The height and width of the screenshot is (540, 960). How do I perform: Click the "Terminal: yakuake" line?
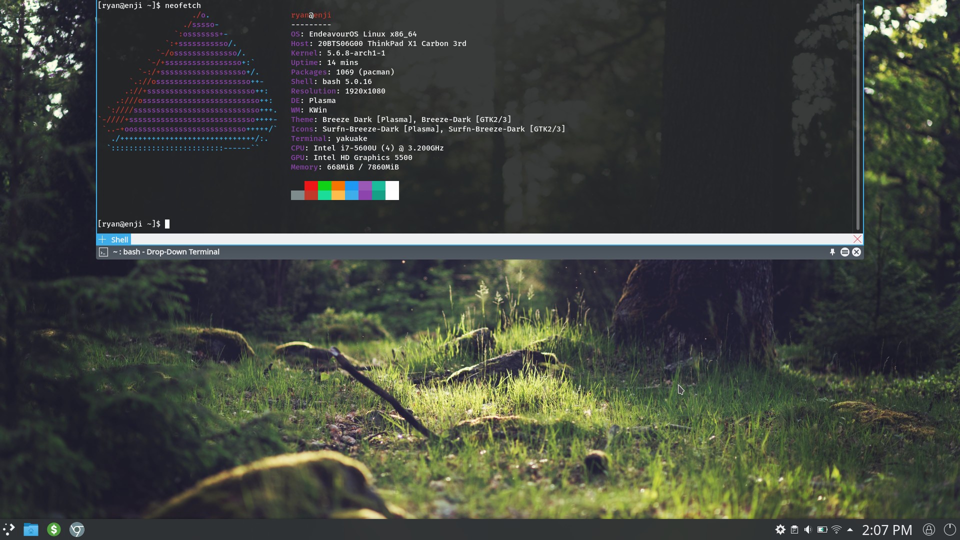tap(329, 138)
